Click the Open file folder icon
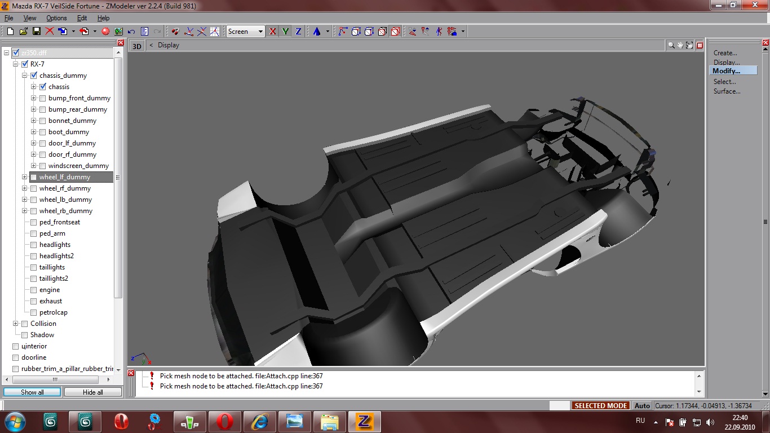 [23, 32]
